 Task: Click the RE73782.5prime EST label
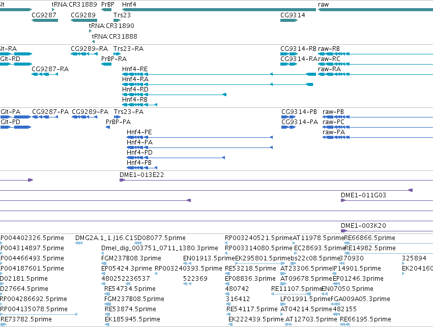tap(26, 319)
